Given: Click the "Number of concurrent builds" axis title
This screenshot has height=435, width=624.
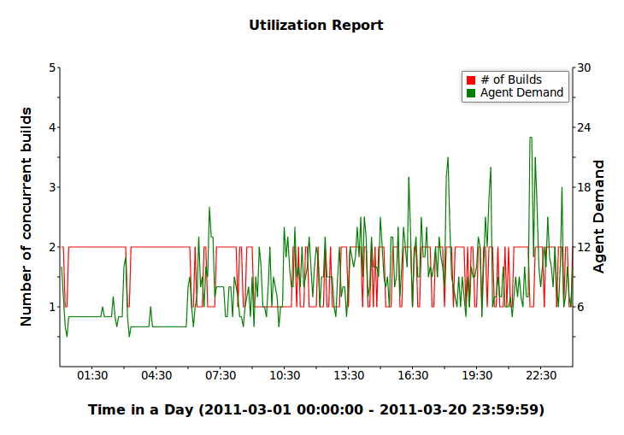Looking at the screenshot, I should [26, 216].
